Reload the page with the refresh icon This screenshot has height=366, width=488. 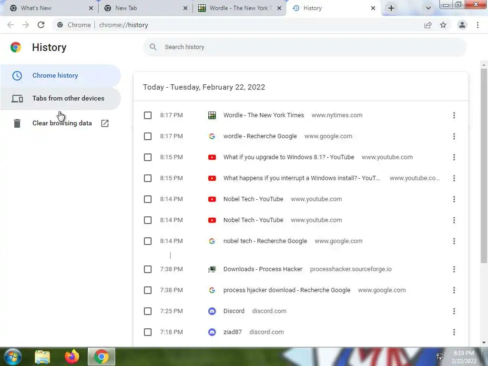41,25
